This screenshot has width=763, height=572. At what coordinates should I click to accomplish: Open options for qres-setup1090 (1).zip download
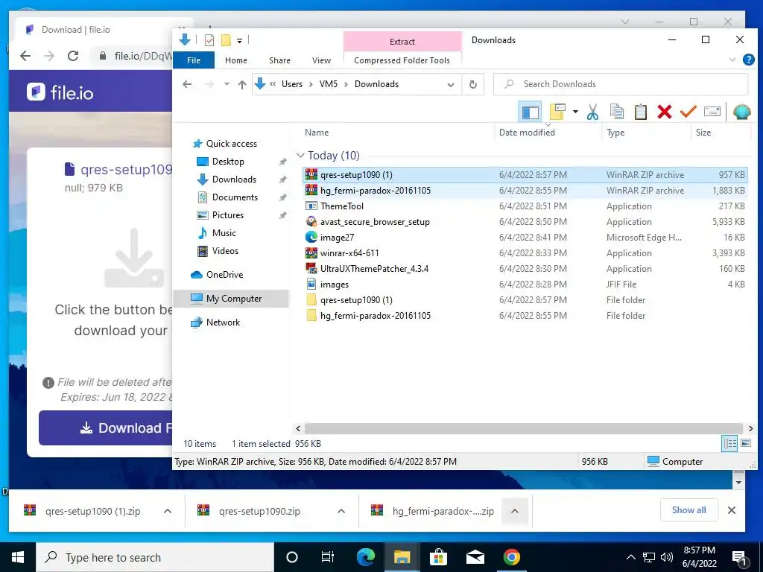[168, 511]
